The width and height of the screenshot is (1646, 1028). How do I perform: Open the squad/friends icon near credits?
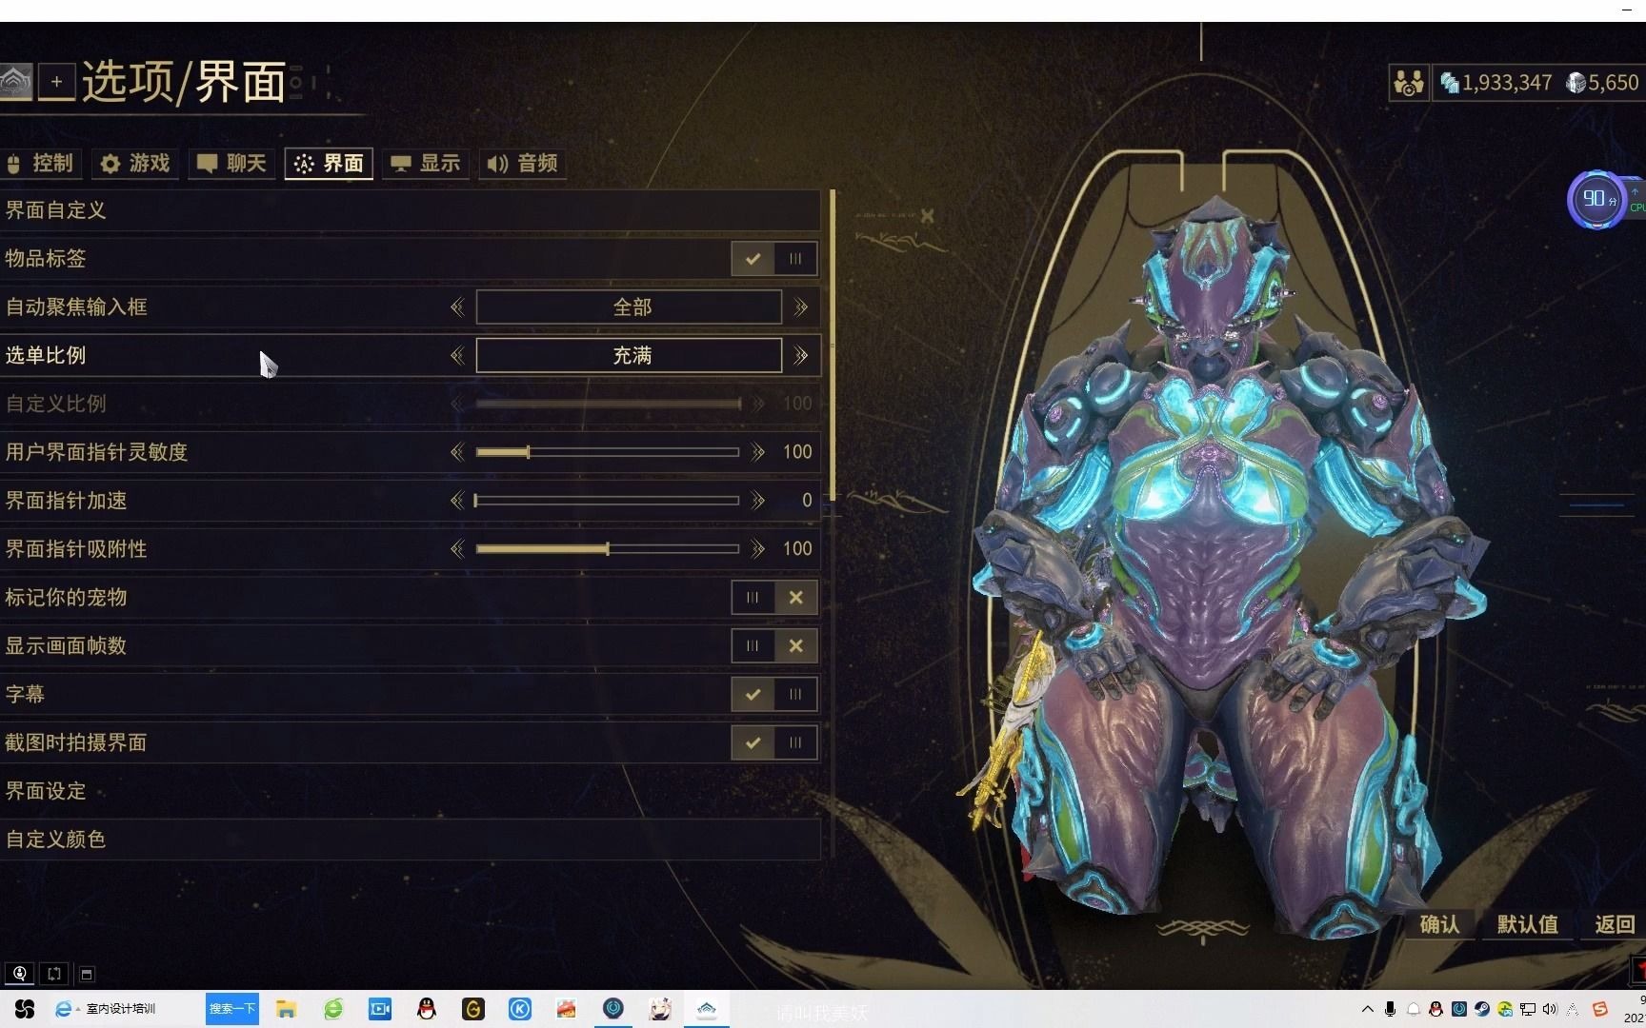click(x=1408, y=84)
